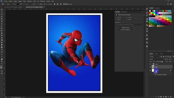Open the Navigation panel tab
The width and height of the screenshot is (174, 98).
coord(157,8)
